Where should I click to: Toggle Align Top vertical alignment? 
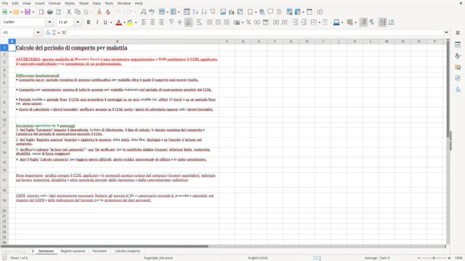click(x=171, y=22)
